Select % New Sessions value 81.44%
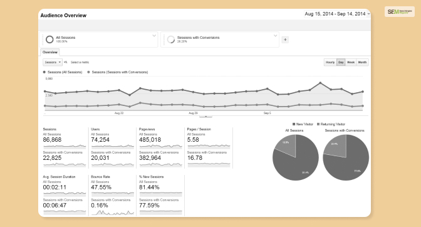 click(x=149, y=187)
